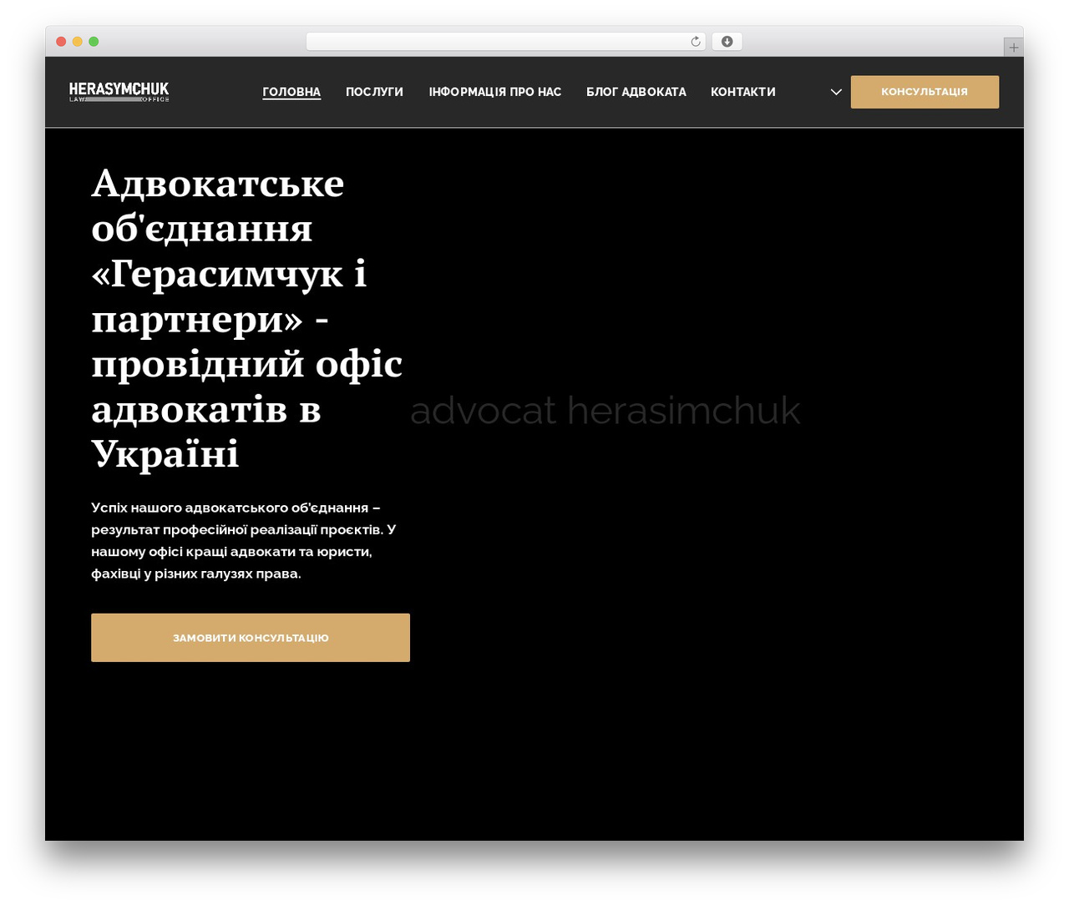Click the Консультація button in the header
Screen dimensions: 1069x905
925,92
